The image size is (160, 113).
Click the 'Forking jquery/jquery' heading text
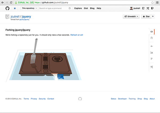point(18,30)
